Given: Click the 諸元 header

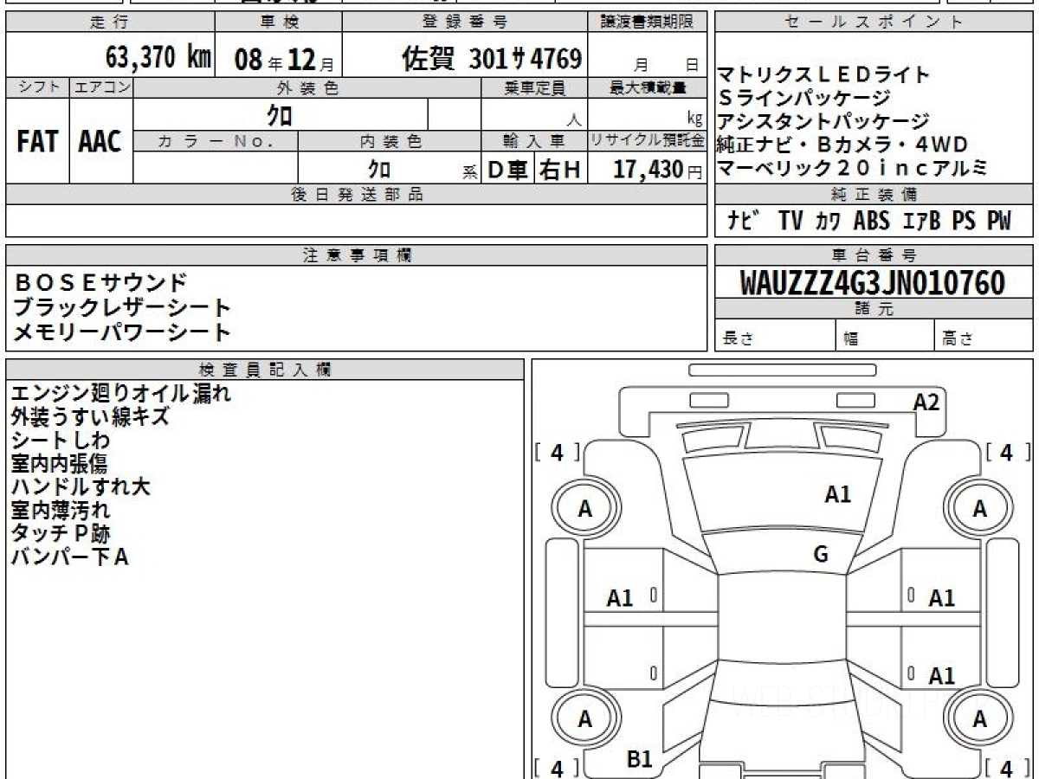Looking at the screenshot, I should click(874, 309).
